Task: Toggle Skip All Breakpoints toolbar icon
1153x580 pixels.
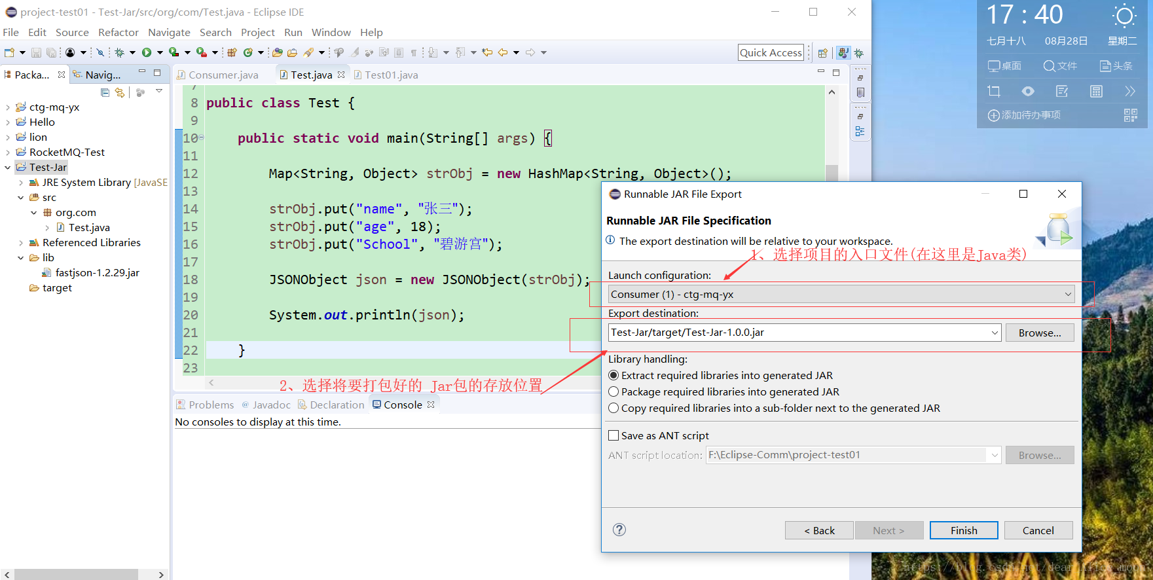Action: (x=100, y=52)
